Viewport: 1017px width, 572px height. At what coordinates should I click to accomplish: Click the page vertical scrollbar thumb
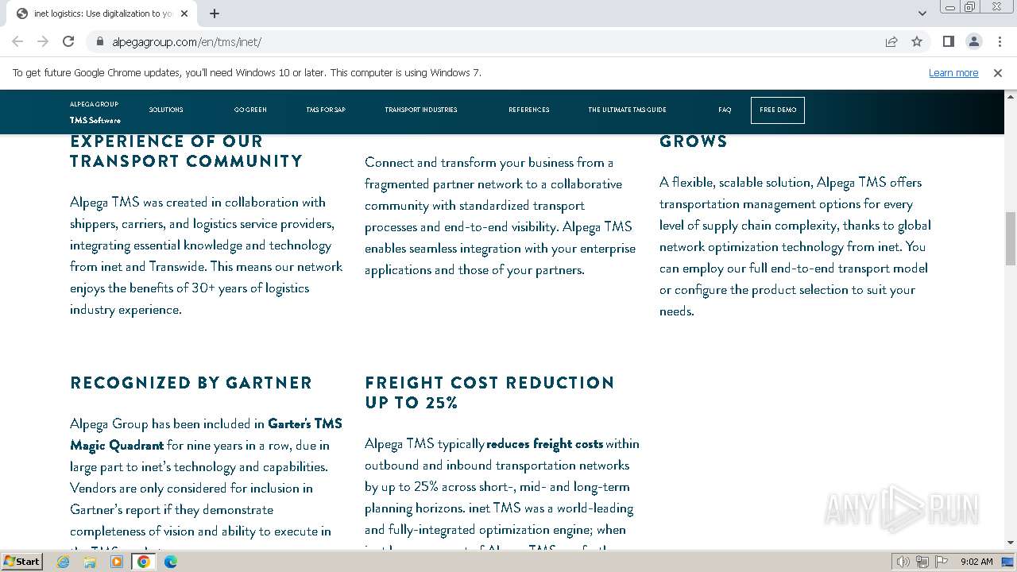1011,238
